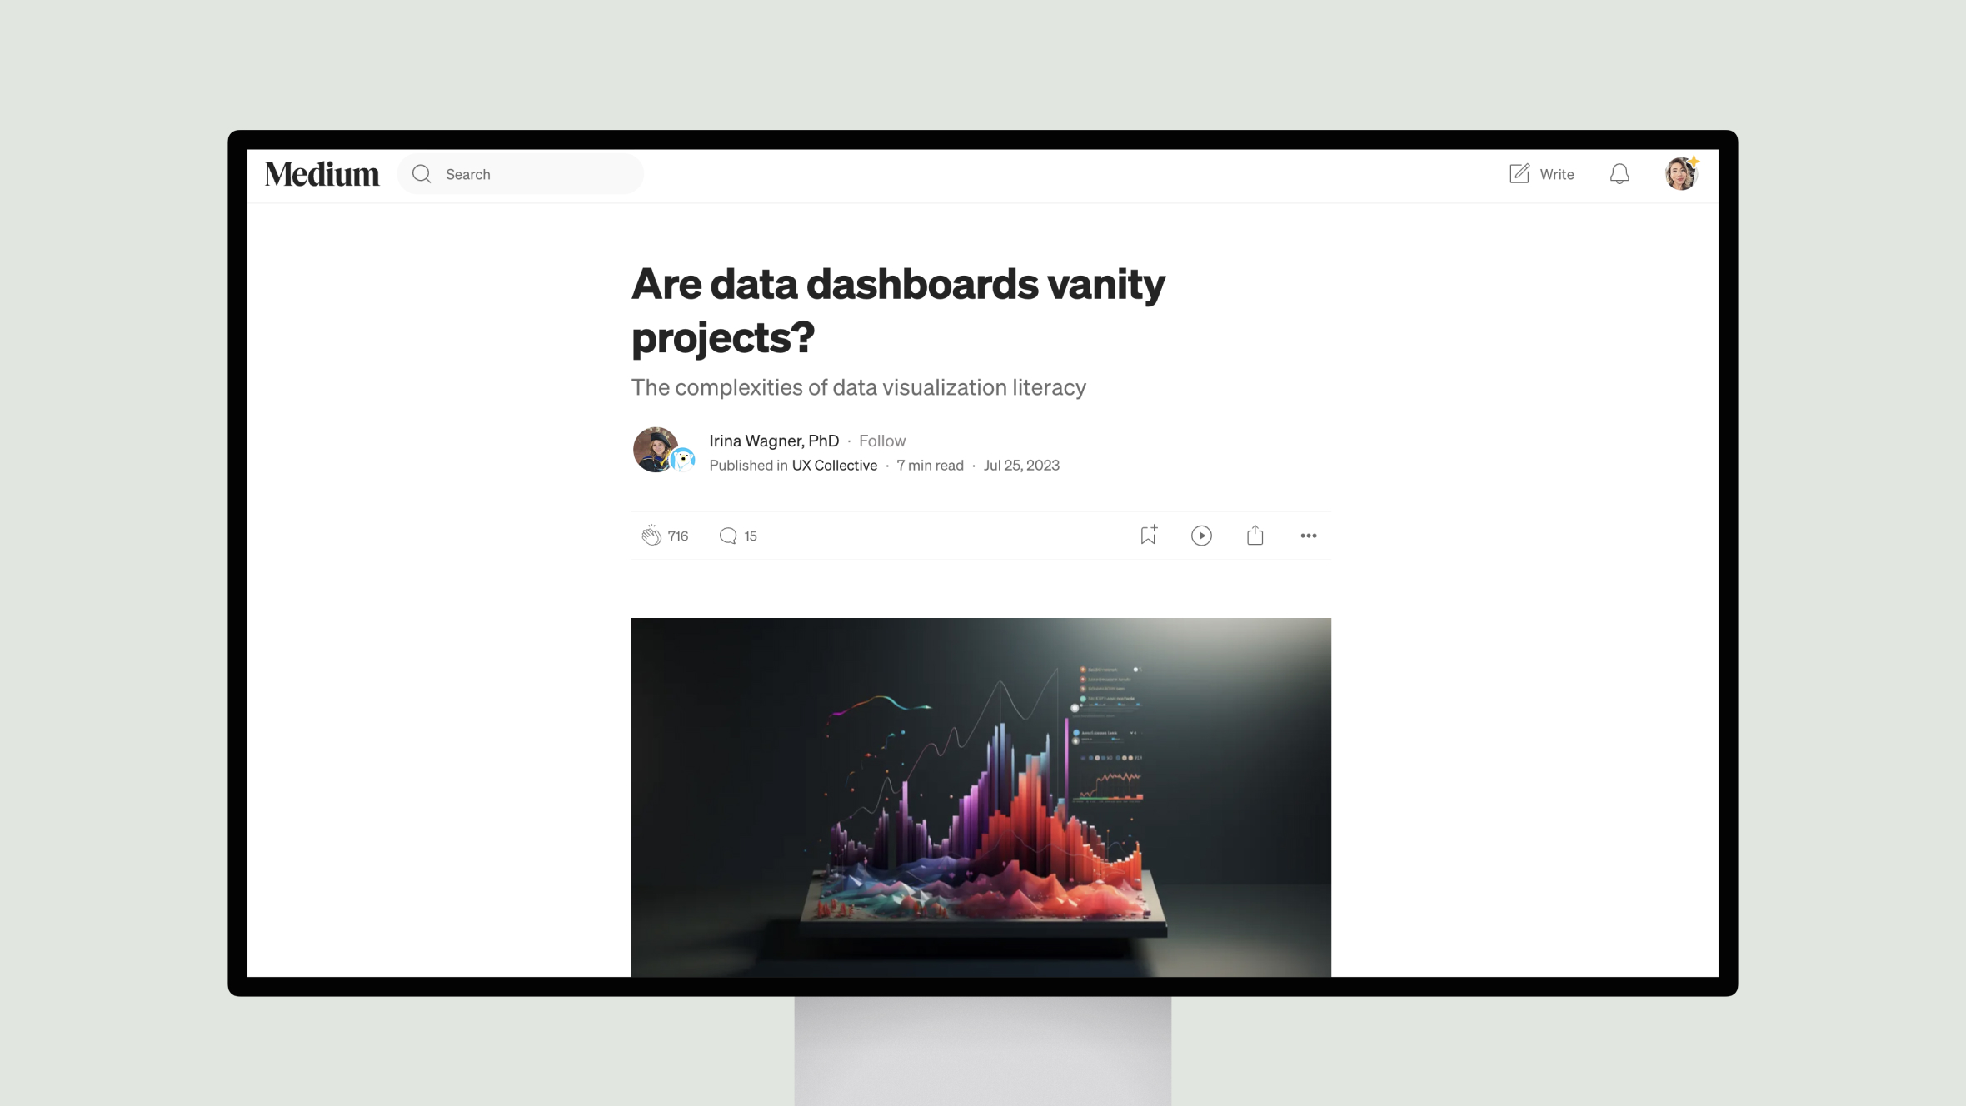
Task: Click the more options ellipsis icon
Action: tap(1307, 535)
